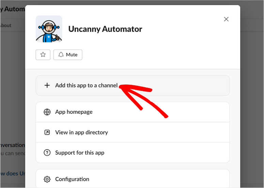Click the Configuration gear icon

47,179
